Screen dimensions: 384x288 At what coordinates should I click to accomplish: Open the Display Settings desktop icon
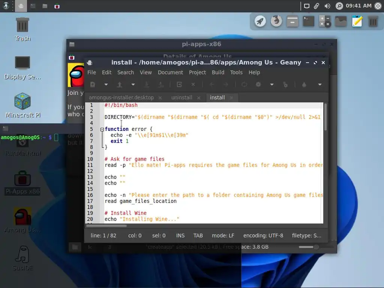[x=22, y=68]
